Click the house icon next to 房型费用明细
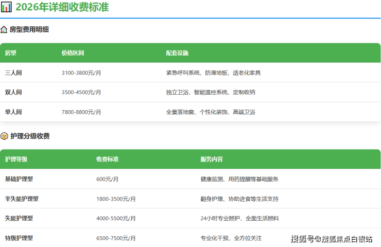This screenshot has width=381, height=247. pyautogui.click(x=4, y=30)
